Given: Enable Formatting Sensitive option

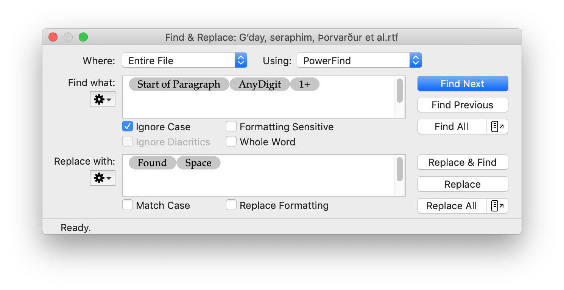Looking at the screenshot, I should coord(231,126).
